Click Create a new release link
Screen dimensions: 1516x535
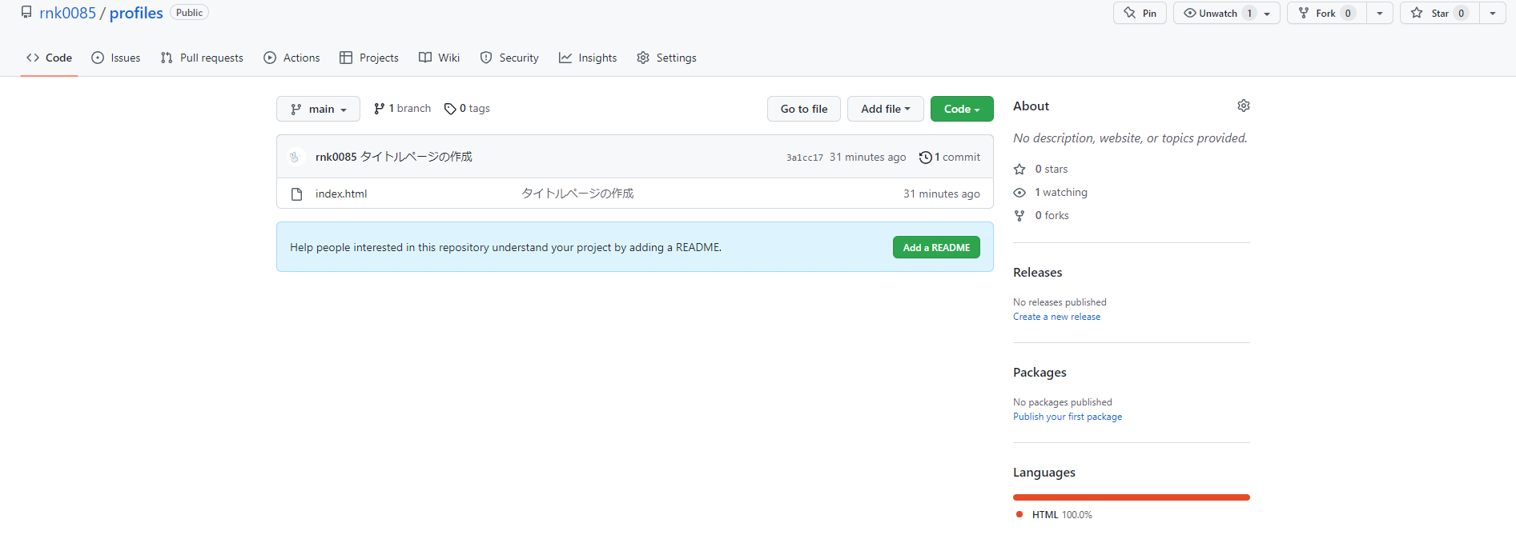[x=1056, y=317]
